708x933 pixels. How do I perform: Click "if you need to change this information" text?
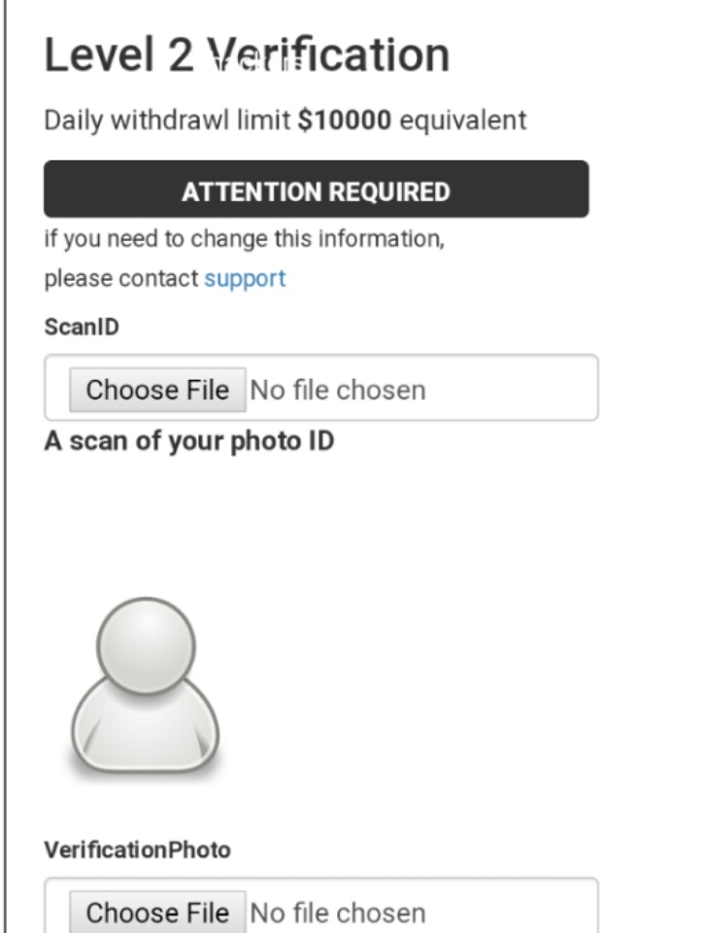pos(244,238)
